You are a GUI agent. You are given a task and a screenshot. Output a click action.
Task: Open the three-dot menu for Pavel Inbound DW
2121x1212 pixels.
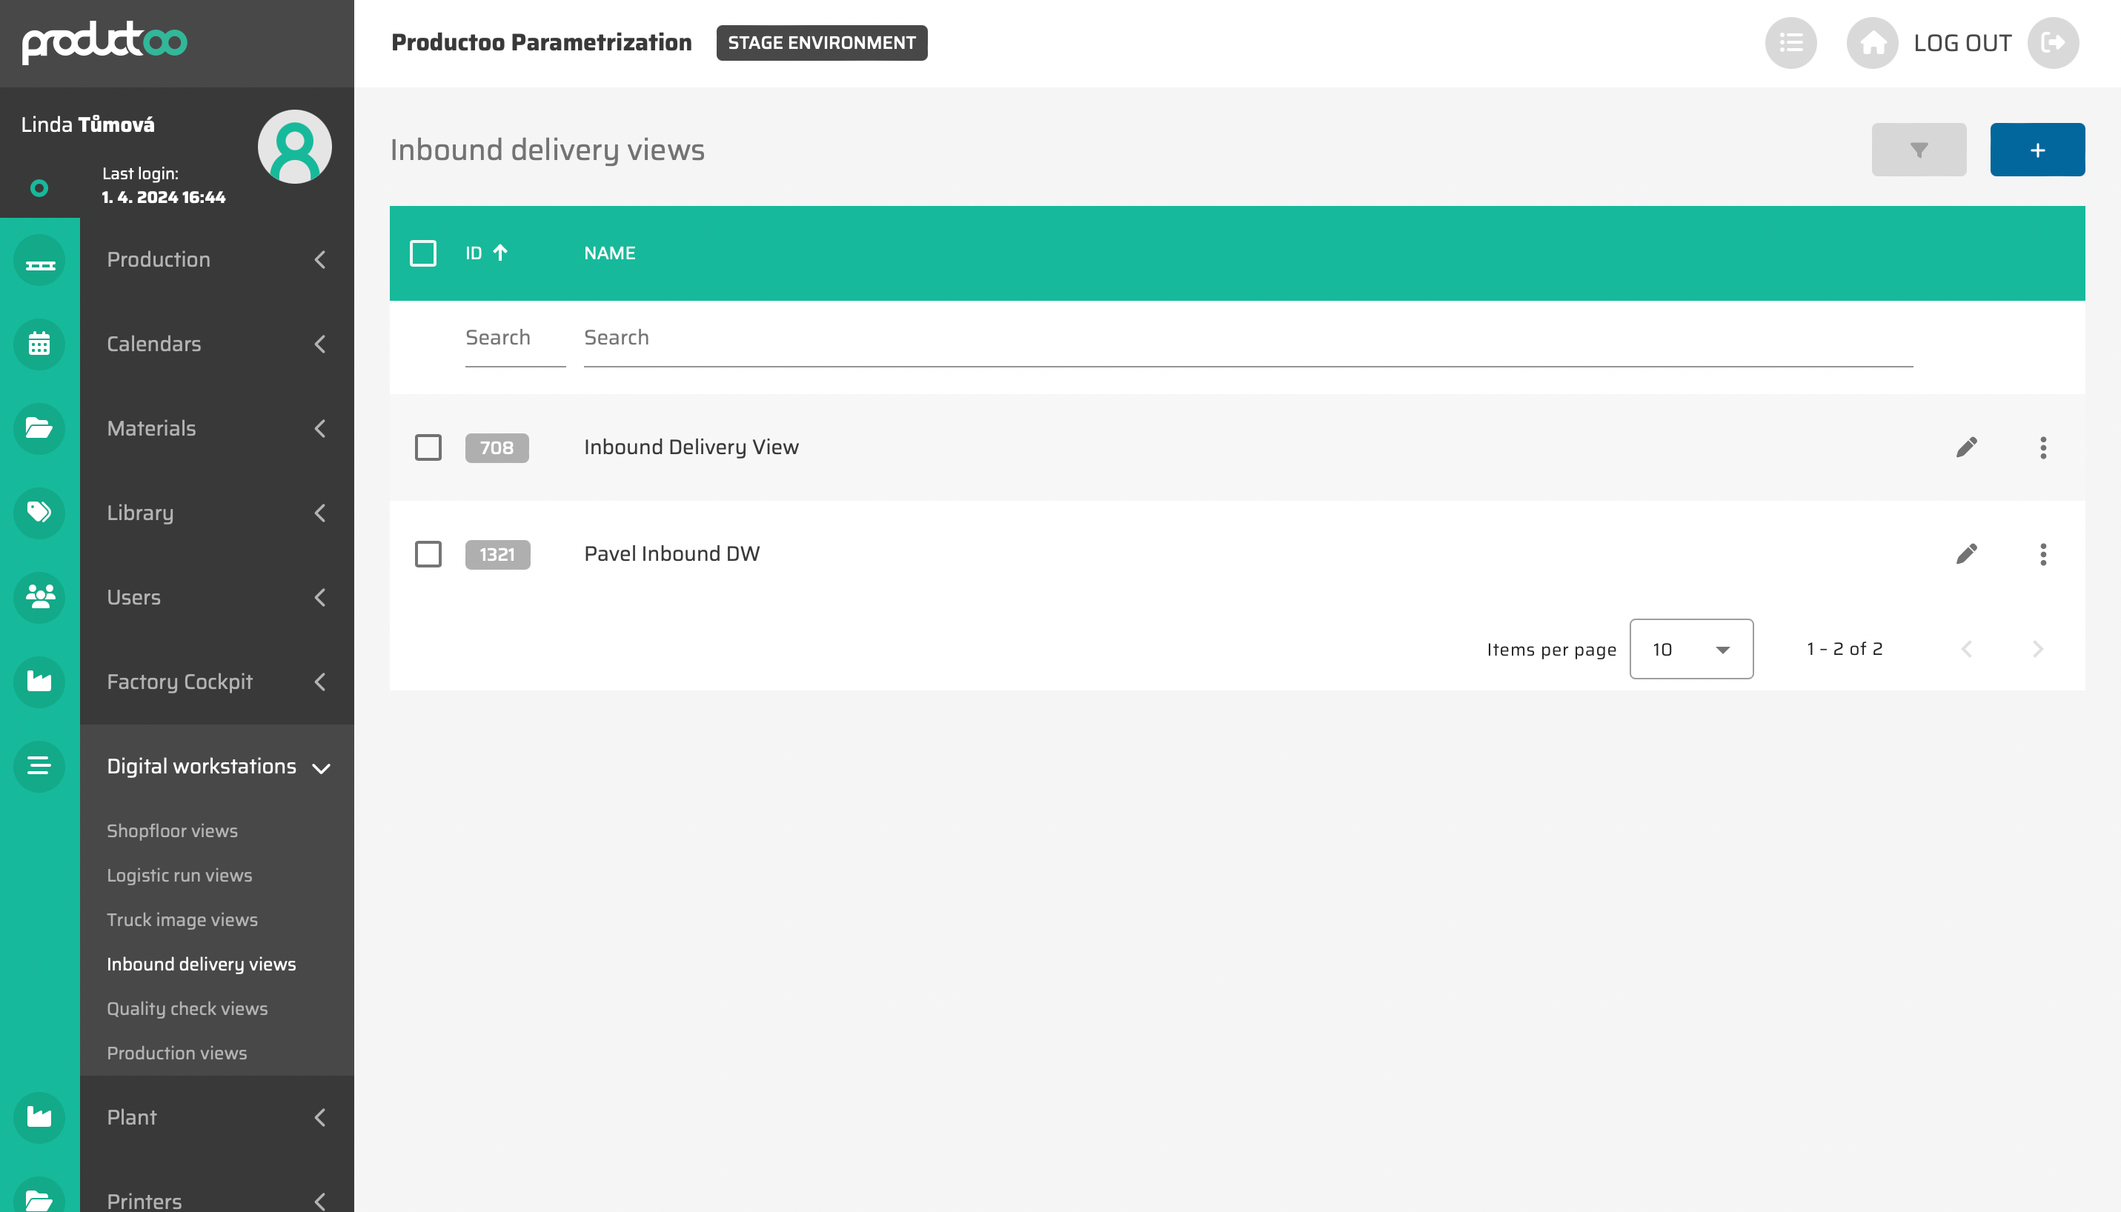[x=2042, y=554]
